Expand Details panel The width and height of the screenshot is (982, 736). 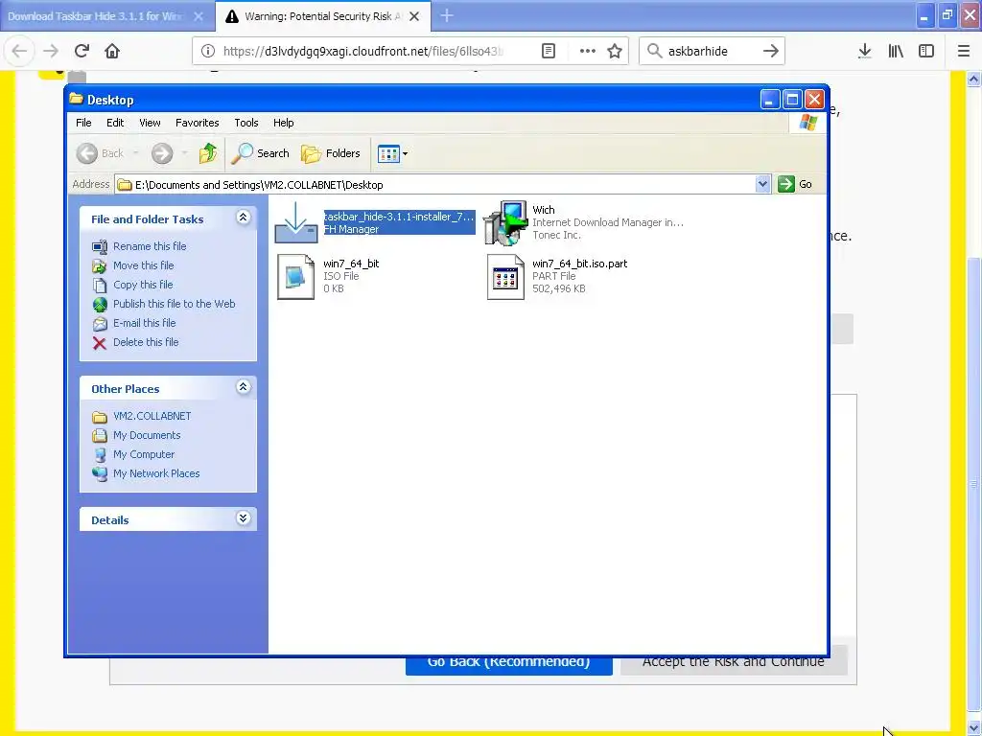point(243,518)
